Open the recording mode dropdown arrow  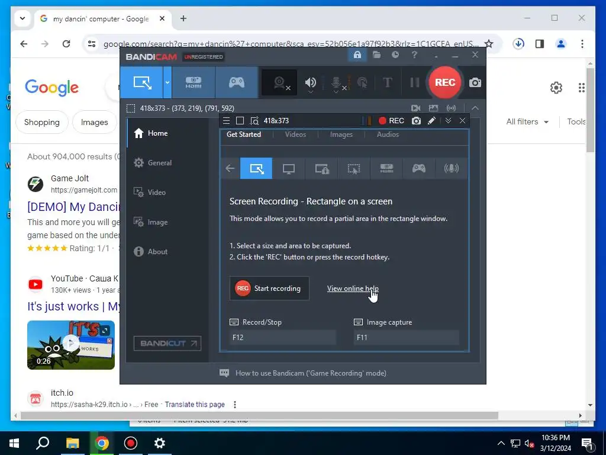[x=167, y=82]
